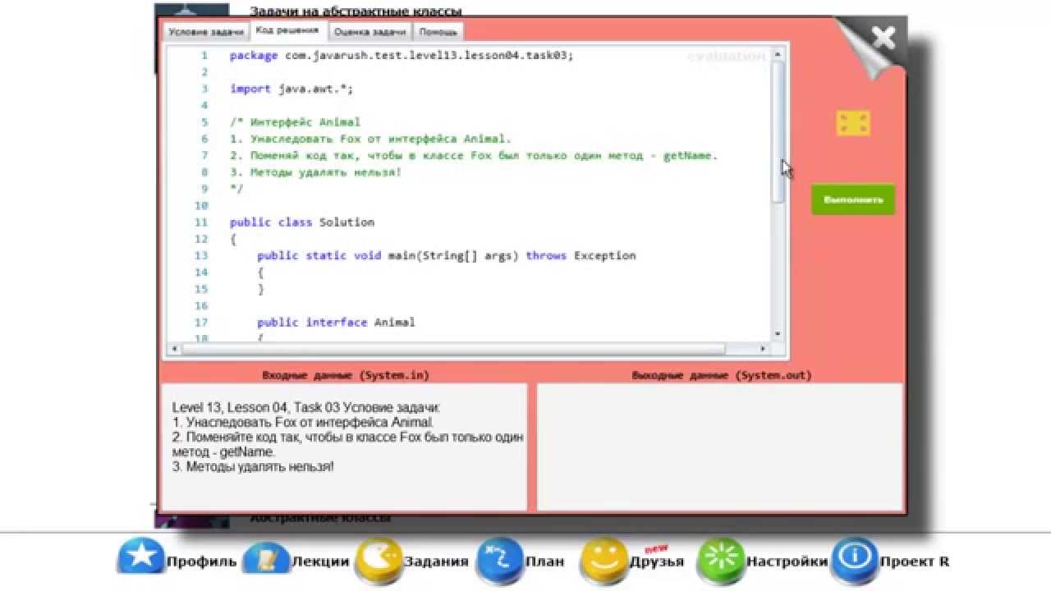
Task: Open the Проект R info icon
Action: coord(855,561)
